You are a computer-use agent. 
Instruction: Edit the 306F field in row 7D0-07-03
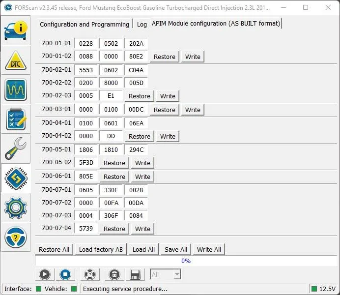tap(111, 215)
